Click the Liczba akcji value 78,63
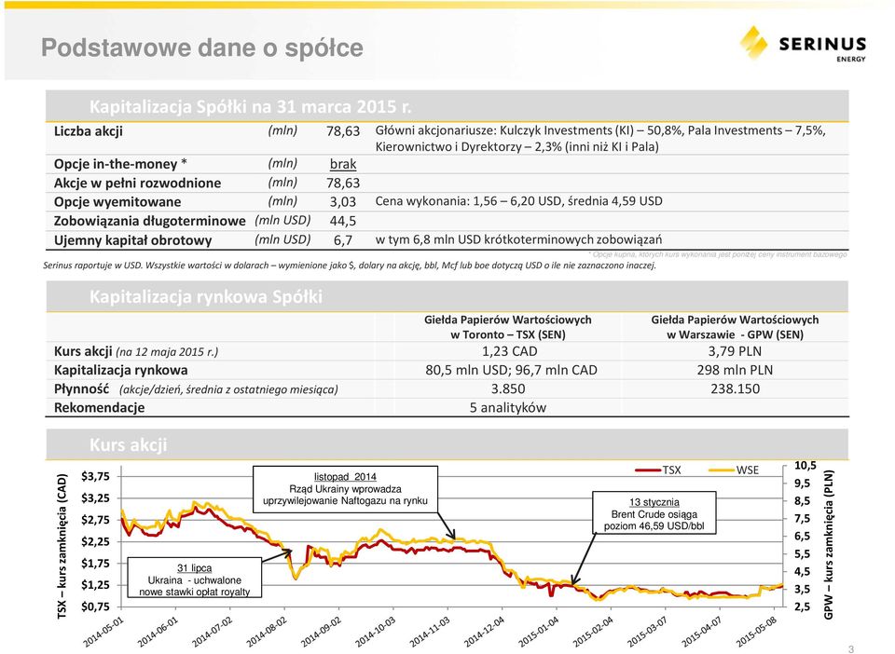This screenshot has width=895, height=654. pos(342,131)
